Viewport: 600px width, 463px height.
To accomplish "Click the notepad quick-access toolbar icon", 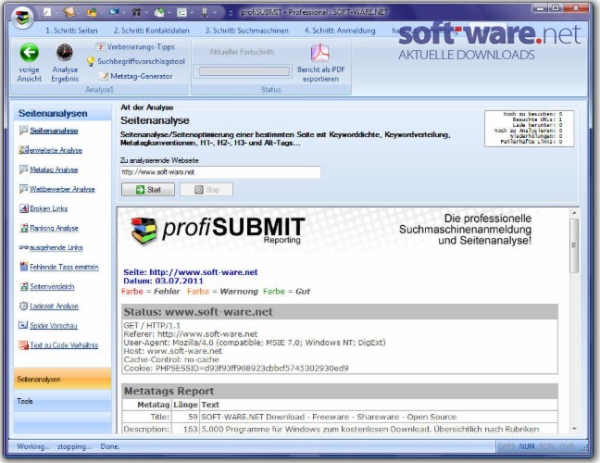I will coord(69,12).
